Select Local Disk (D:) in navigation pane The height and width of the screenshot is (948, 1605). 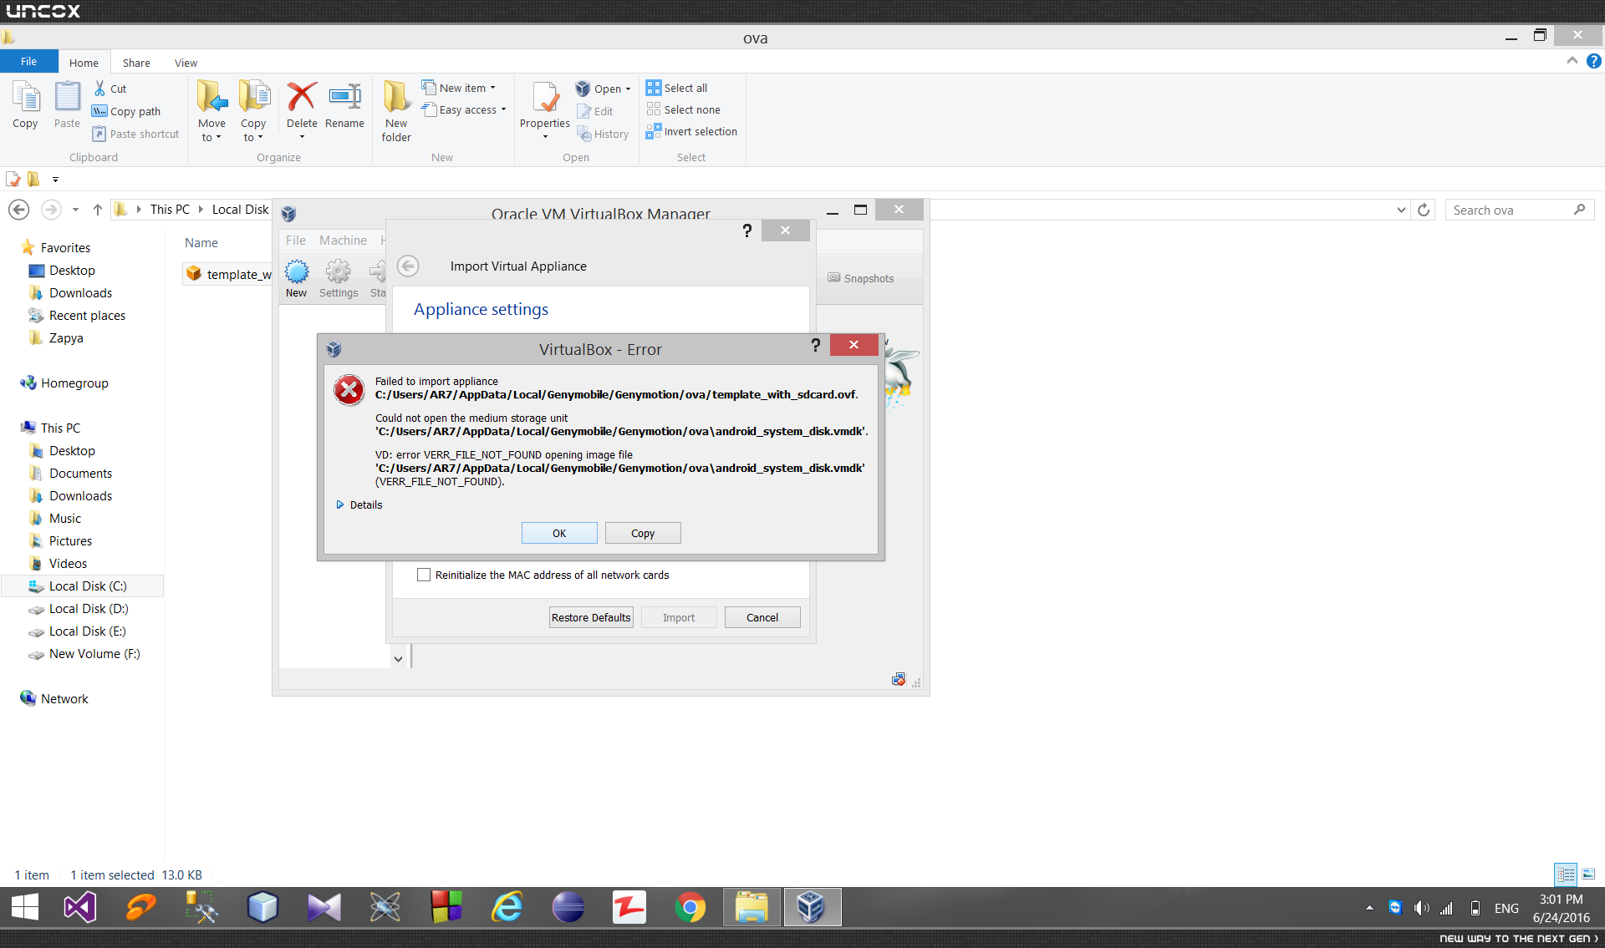coord(89,608)
